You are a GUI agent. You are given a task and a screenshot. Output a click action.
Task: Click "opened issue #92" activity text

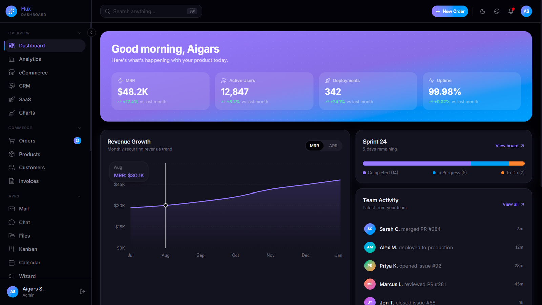420,266
